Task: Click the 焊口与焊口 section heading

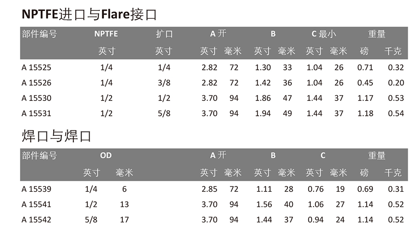Action: (x=57, y=136)
